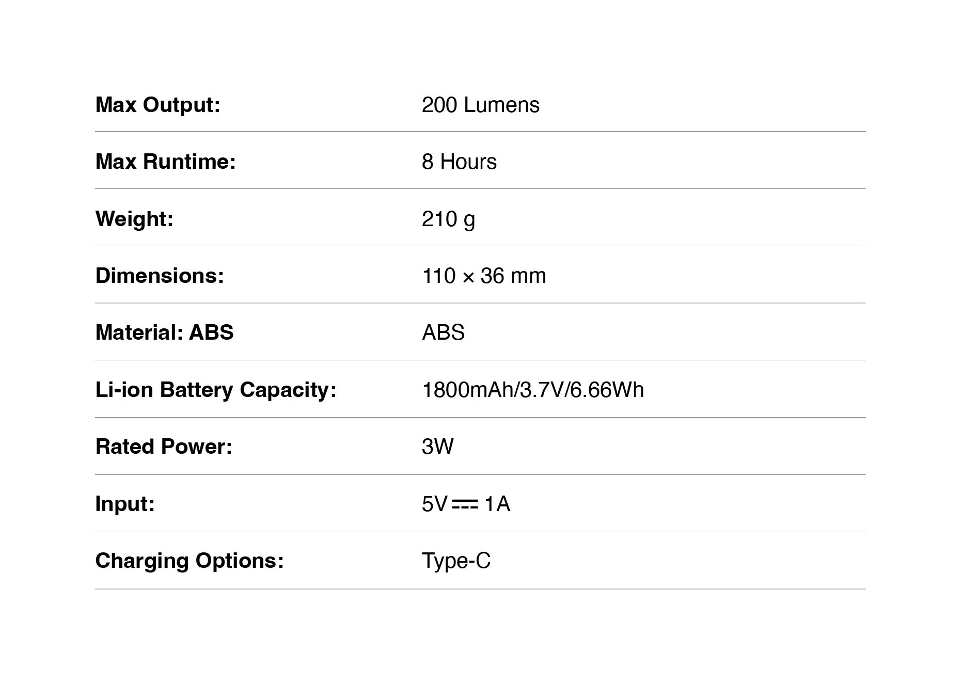Click the DC current symbol in Input row
Image resolution: width=962 pixels, height=684 pixels.
click(465, 504)
